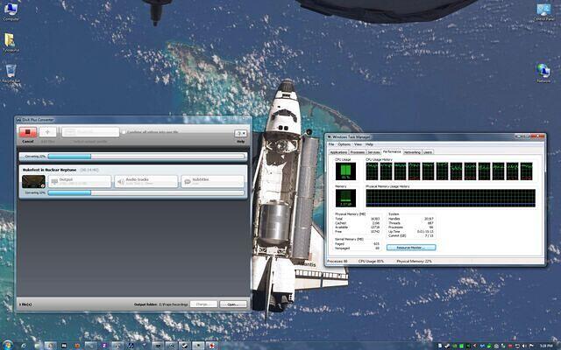This screenshot has height=350, width=561.
Task: Open the Recycle Bin desktop icon
Action: (x=11, y=73)
